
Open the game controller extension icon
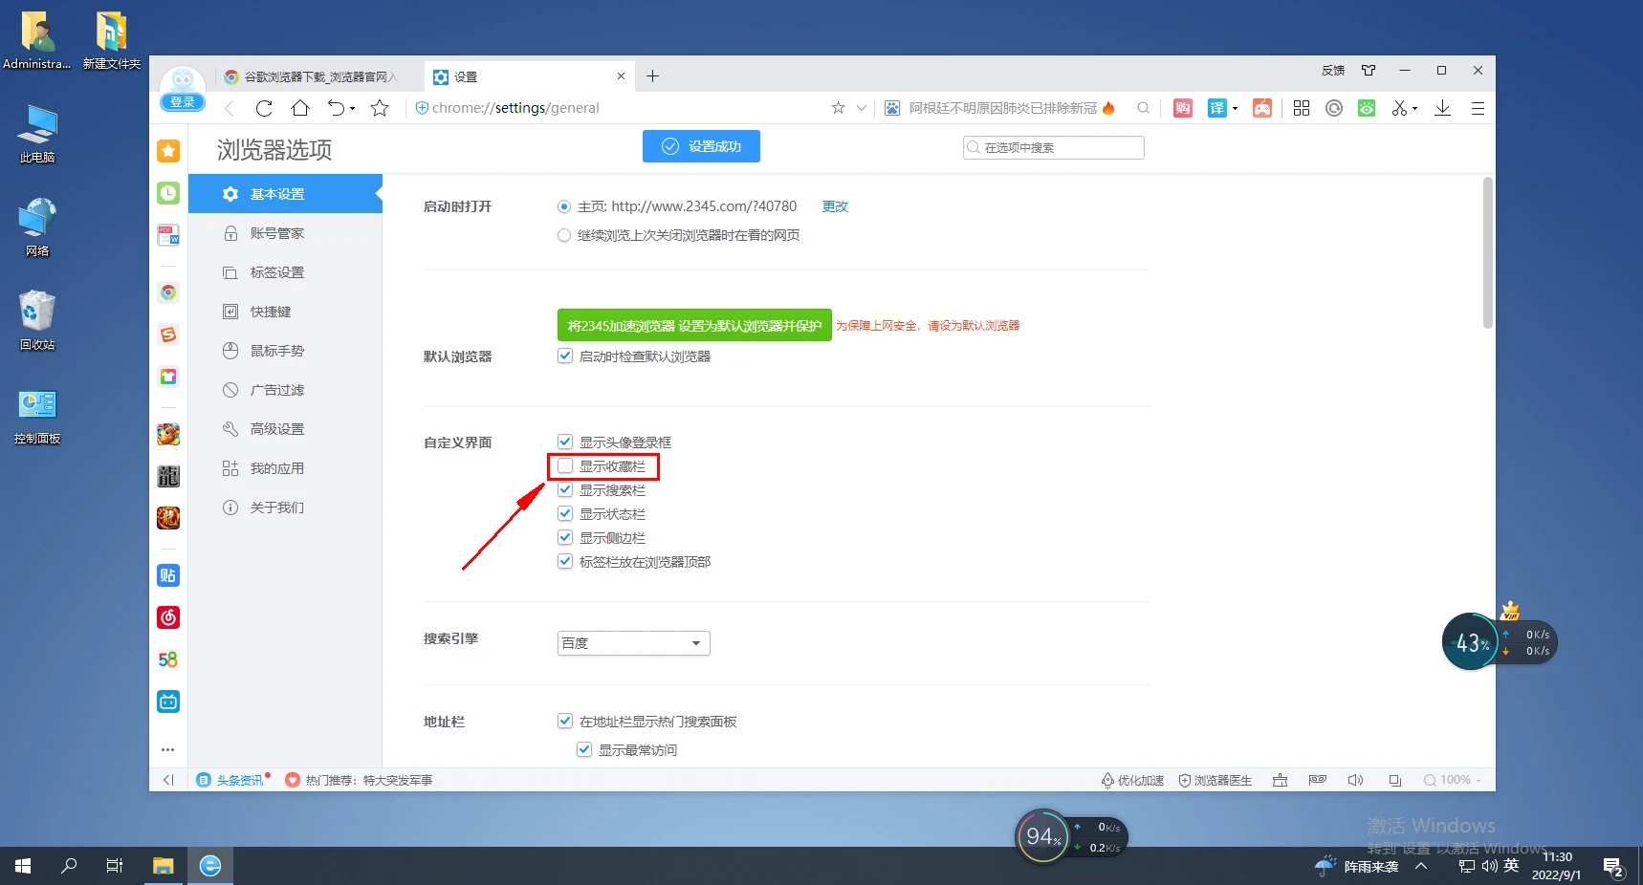(x=1262, y=108)
